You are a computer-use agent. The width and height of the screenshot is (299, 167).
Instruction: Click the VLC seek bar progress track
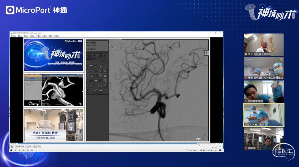(x=116, y=143)
